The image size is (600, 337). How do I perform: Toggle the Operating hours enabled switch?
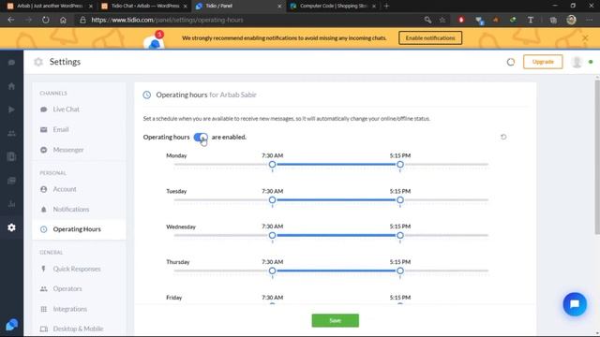[200, 138]
